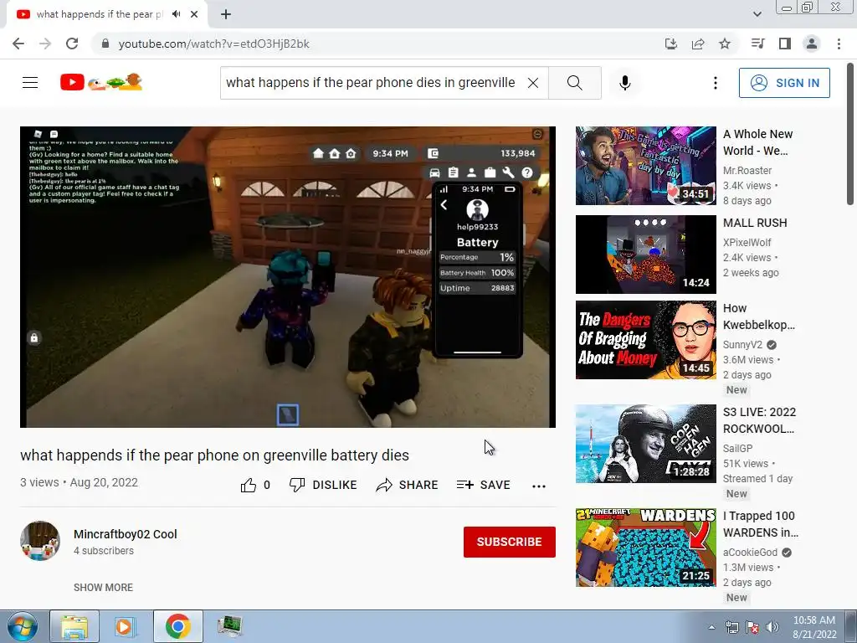Open Chrome profile avatar icon

pos(812,44)
